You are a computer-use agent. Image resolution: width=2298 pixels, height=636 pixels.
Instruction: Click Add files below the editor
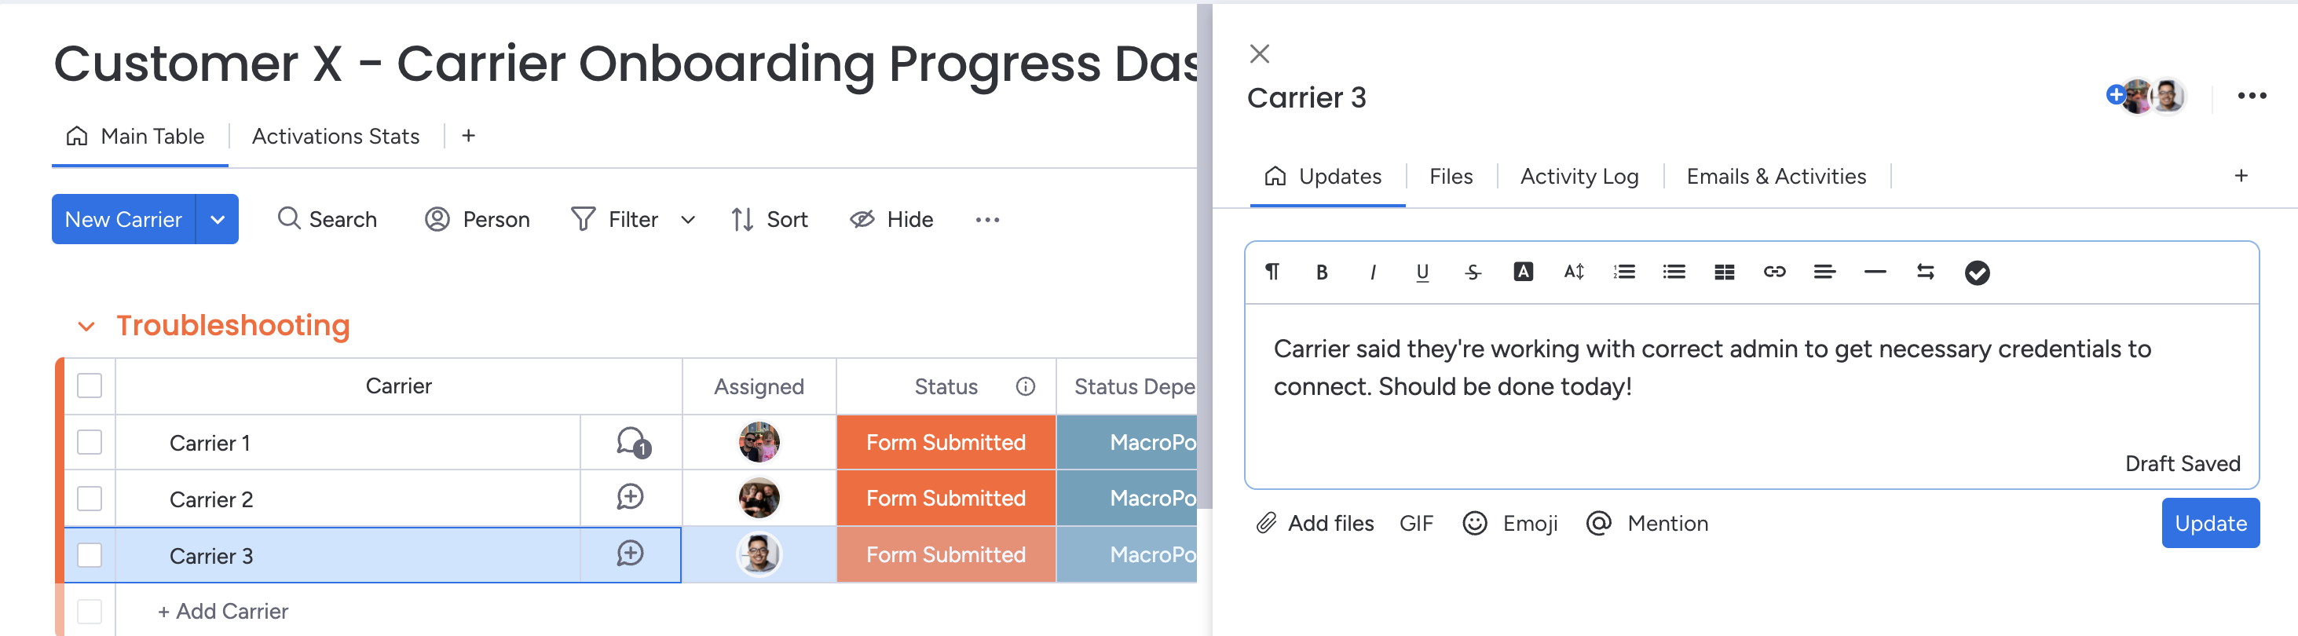click(x=1315, y=524)
